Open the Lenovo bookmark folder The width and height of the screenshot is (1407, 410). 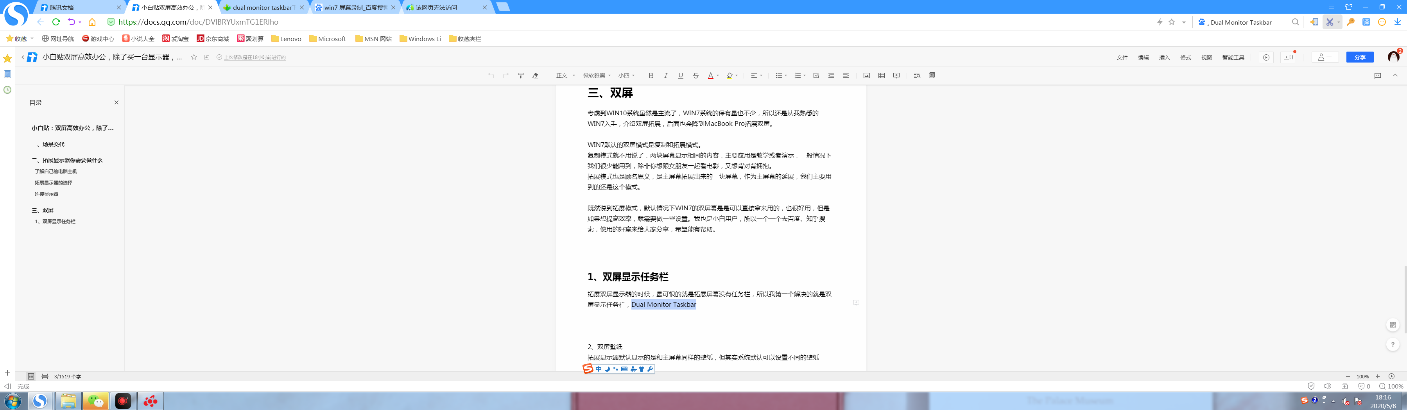tap(286, 39)
